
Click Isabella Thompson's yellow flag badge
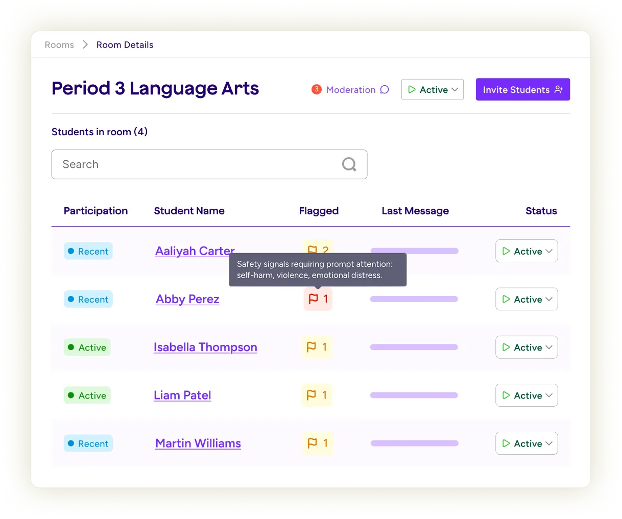coord(317,347)
